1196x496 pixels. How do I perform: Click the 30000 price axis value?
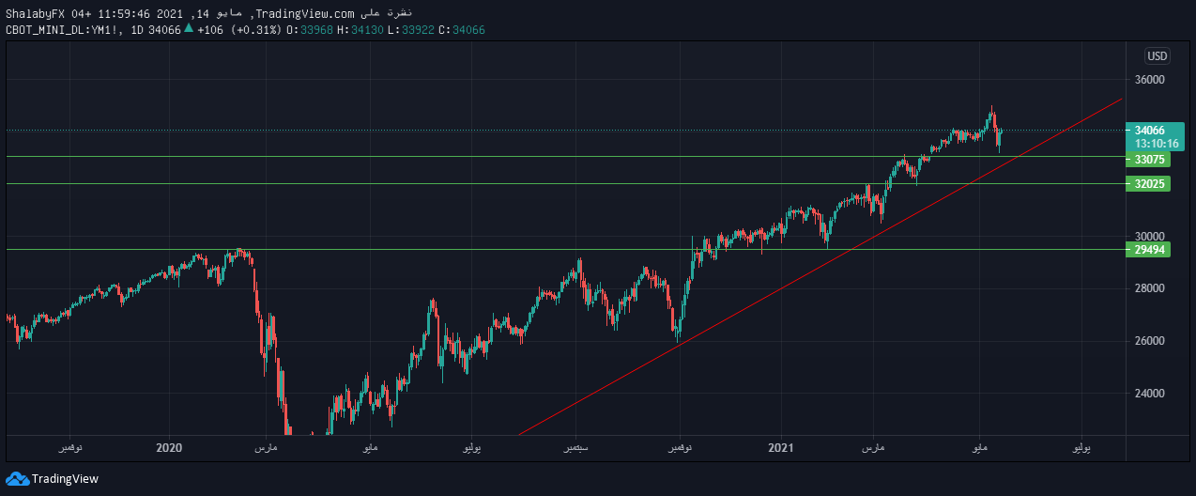click(1149, 237)
